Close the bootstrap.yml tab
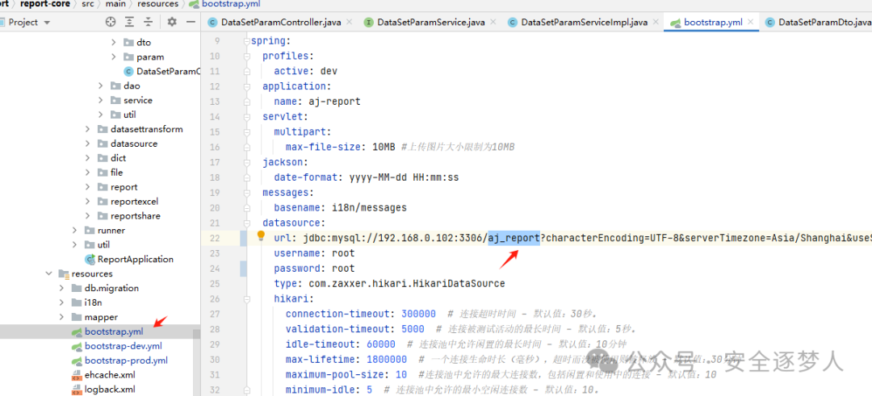This screenshot has width=872, height=396. click(750, 23)
